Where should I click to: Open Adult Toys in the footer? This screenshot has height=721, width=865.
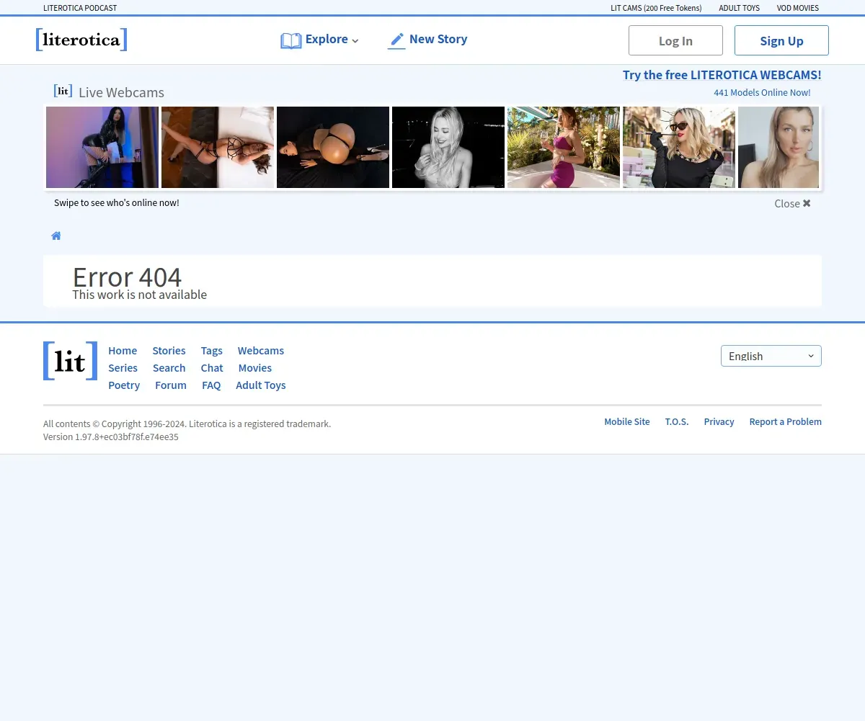(x=261, y=385)
